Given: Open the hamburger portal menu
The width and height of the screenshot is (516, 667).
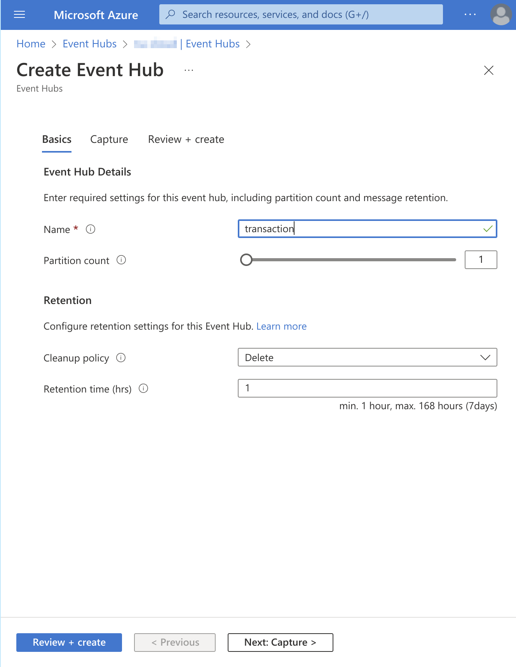Looking at the screenshot, I should tap(19, 15).
